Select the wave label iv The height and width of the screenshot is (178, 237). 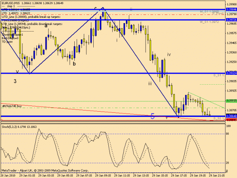pos(169,54)
